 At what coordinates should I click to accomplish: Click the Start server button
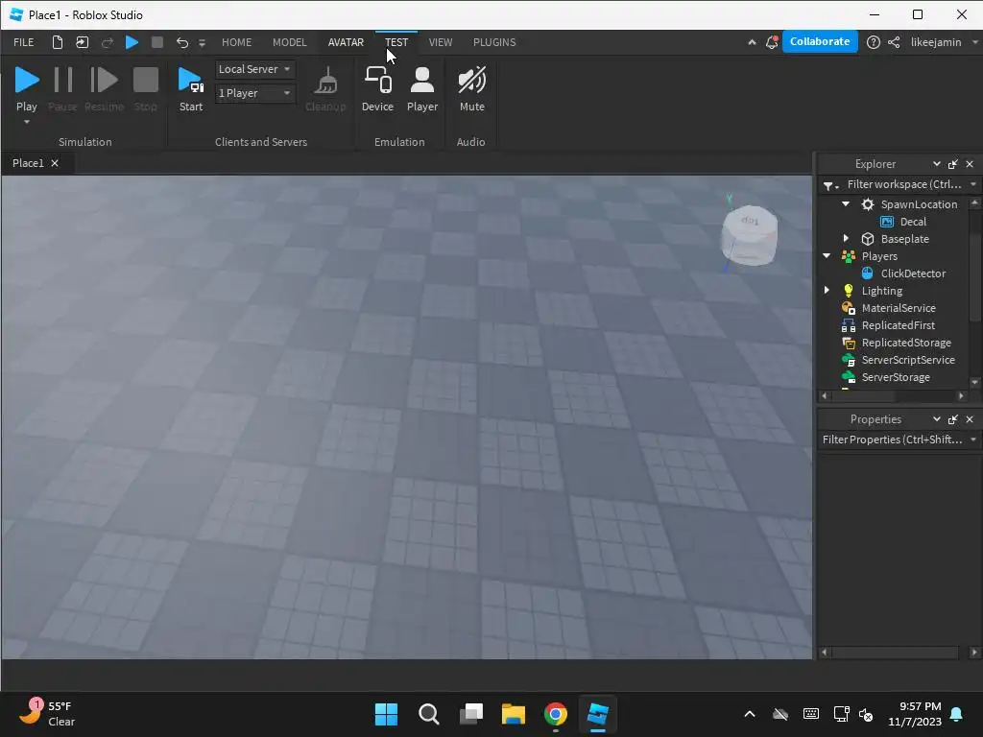(x=191, y=89)
